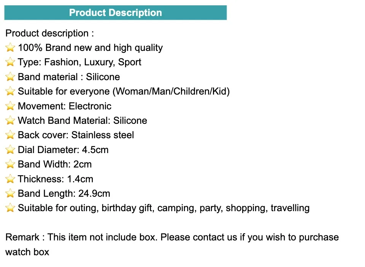Tap the star next to "Movement: Electronic"
Viewport: 365px width, 267px height.
(10, 106)
